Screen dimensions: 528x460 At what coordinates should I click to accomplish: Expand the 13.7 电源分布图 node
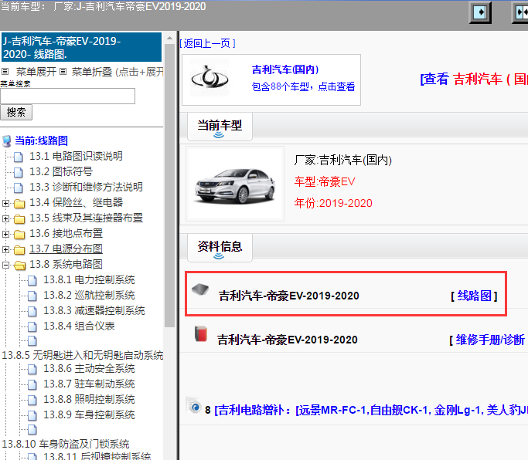click(x=5, y=249)
